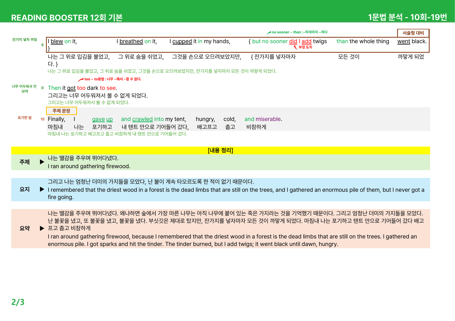Click the 요약 English text starting 'I ran around gathering firewood, because'
455x321 pixels.
[x=232, y=240]
